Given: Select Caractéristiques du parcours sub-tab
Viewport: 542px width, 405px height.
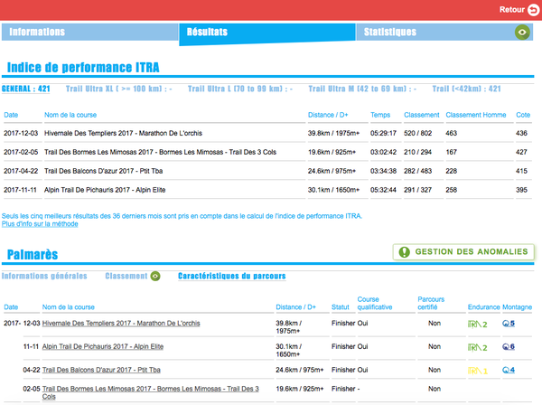Looking at the screenshot, I should [231, 276].
